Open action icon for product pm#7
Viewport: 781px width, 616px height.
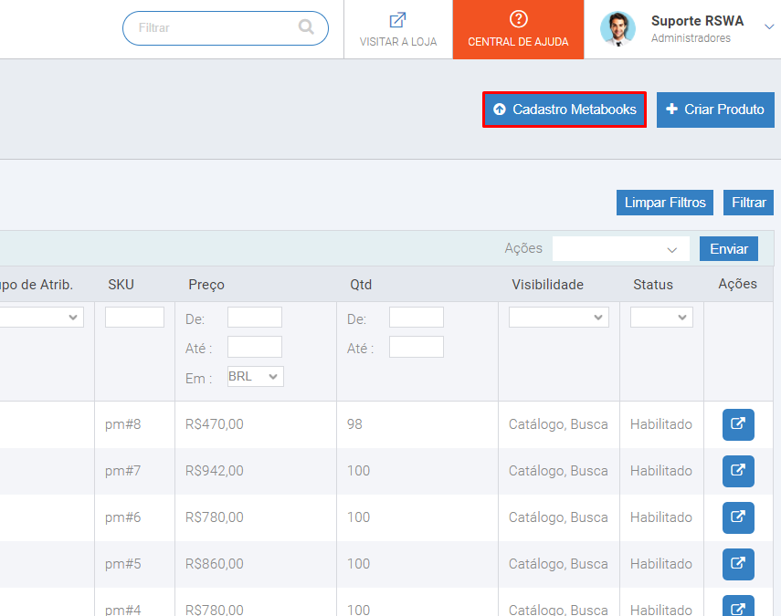click(738, 471)
